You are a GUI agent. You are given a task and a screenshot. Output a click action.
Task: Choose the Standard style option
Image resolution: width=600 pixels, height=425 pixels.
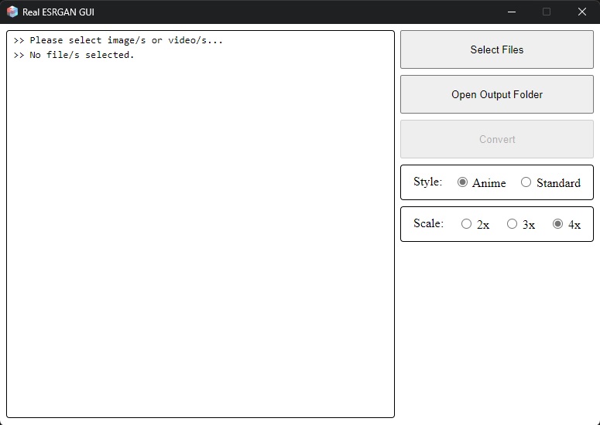526,182
